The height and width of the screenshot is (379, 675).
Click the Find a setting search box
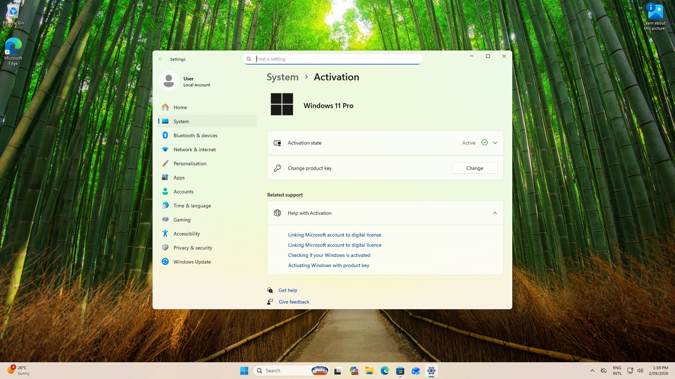332,59
